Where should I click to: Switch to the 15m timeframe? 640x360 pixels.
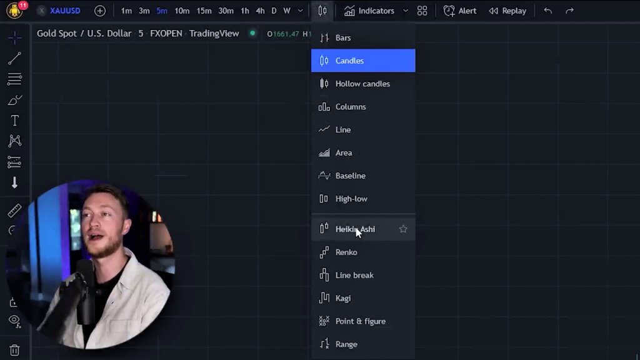click(204, 11)
